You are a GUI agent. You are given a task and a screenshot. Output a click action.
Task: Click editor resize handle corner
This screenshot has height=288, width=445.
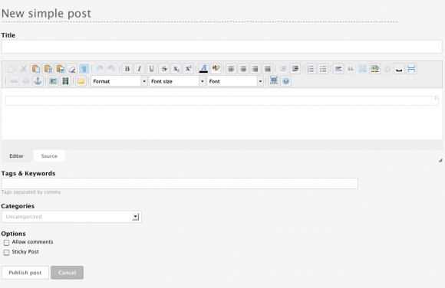[x=440, y=160]
